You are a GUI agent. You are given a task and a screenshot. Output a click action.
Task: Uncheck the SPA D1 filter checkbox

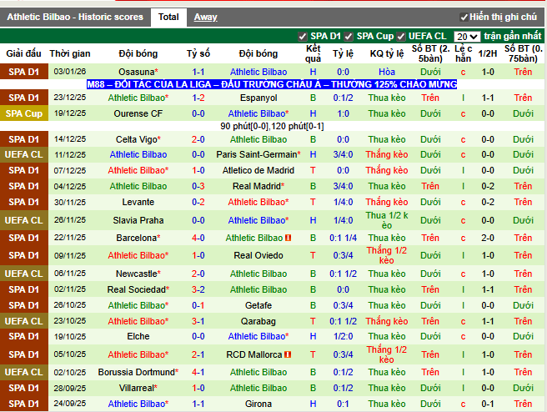point(303,37)
